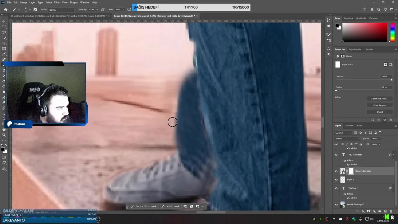Select the Zoom tool

pyautogui.click(x=4, y=135)
